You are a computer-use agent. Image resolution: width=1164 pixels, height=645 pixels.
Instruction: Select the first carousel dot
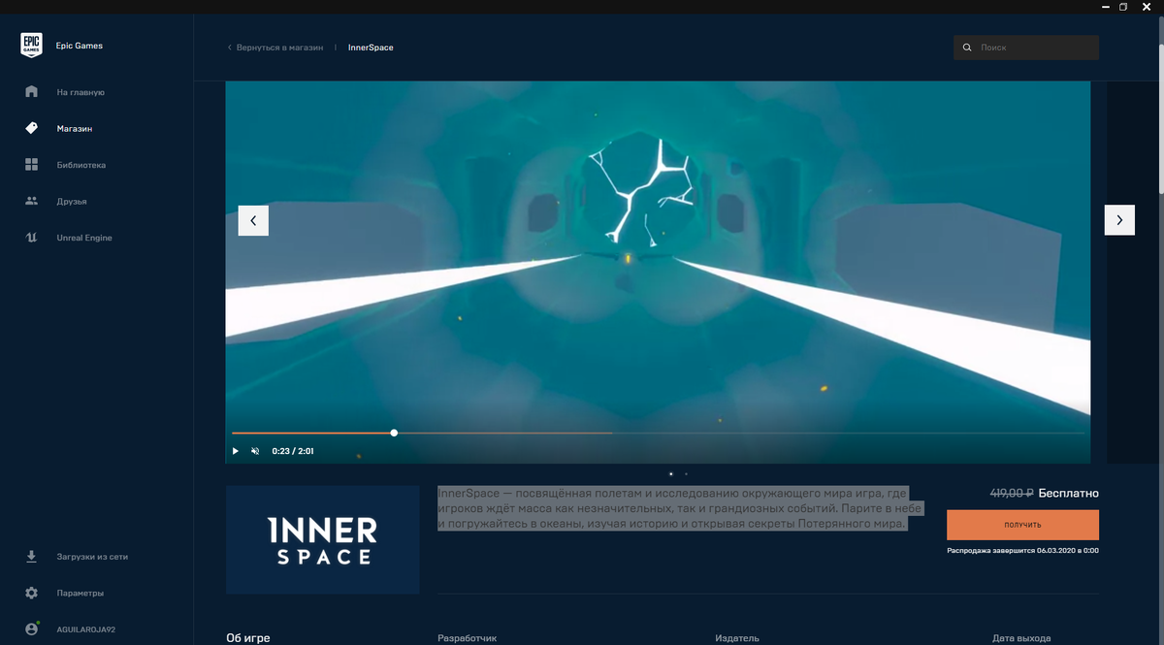671,474
